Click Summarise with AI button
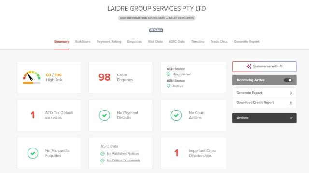The width and height of the screenshot is (309, 173). [264, 66]
